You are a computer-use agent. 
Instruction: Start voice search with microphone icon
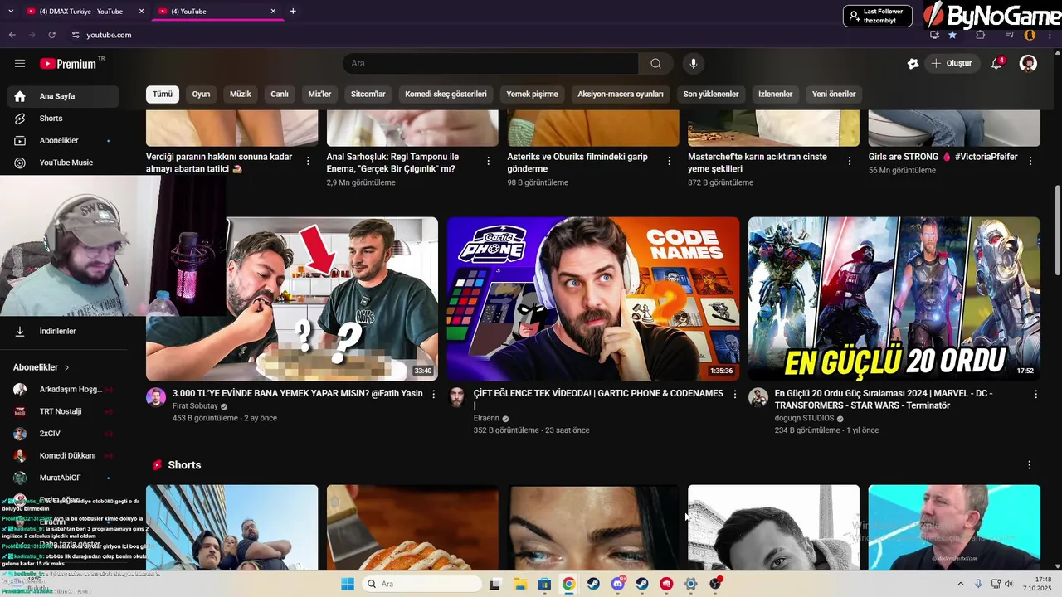coord(694,64)
